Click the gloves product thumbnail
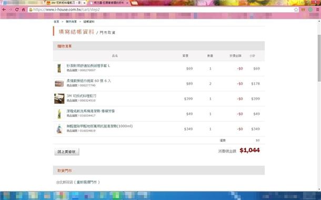 [x=59, y=68]
